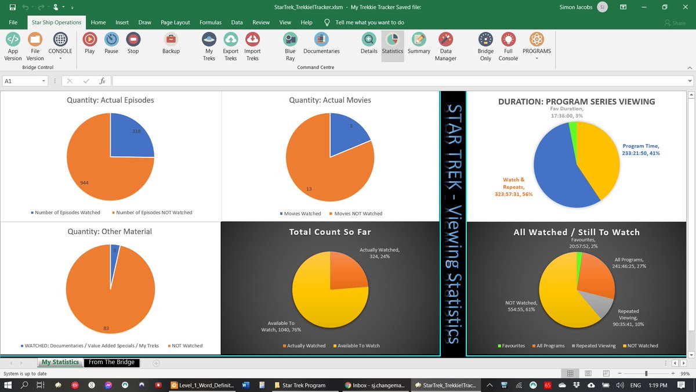Click the Share button

[675, 23]
